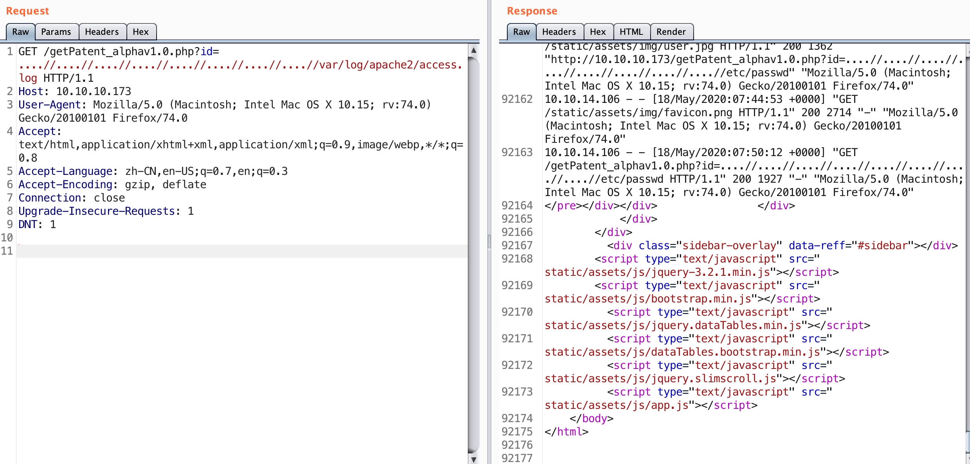Viewport: 970px width, 464px height.
Task: Show the response Hex tab
Action: (x=598, y=32)
